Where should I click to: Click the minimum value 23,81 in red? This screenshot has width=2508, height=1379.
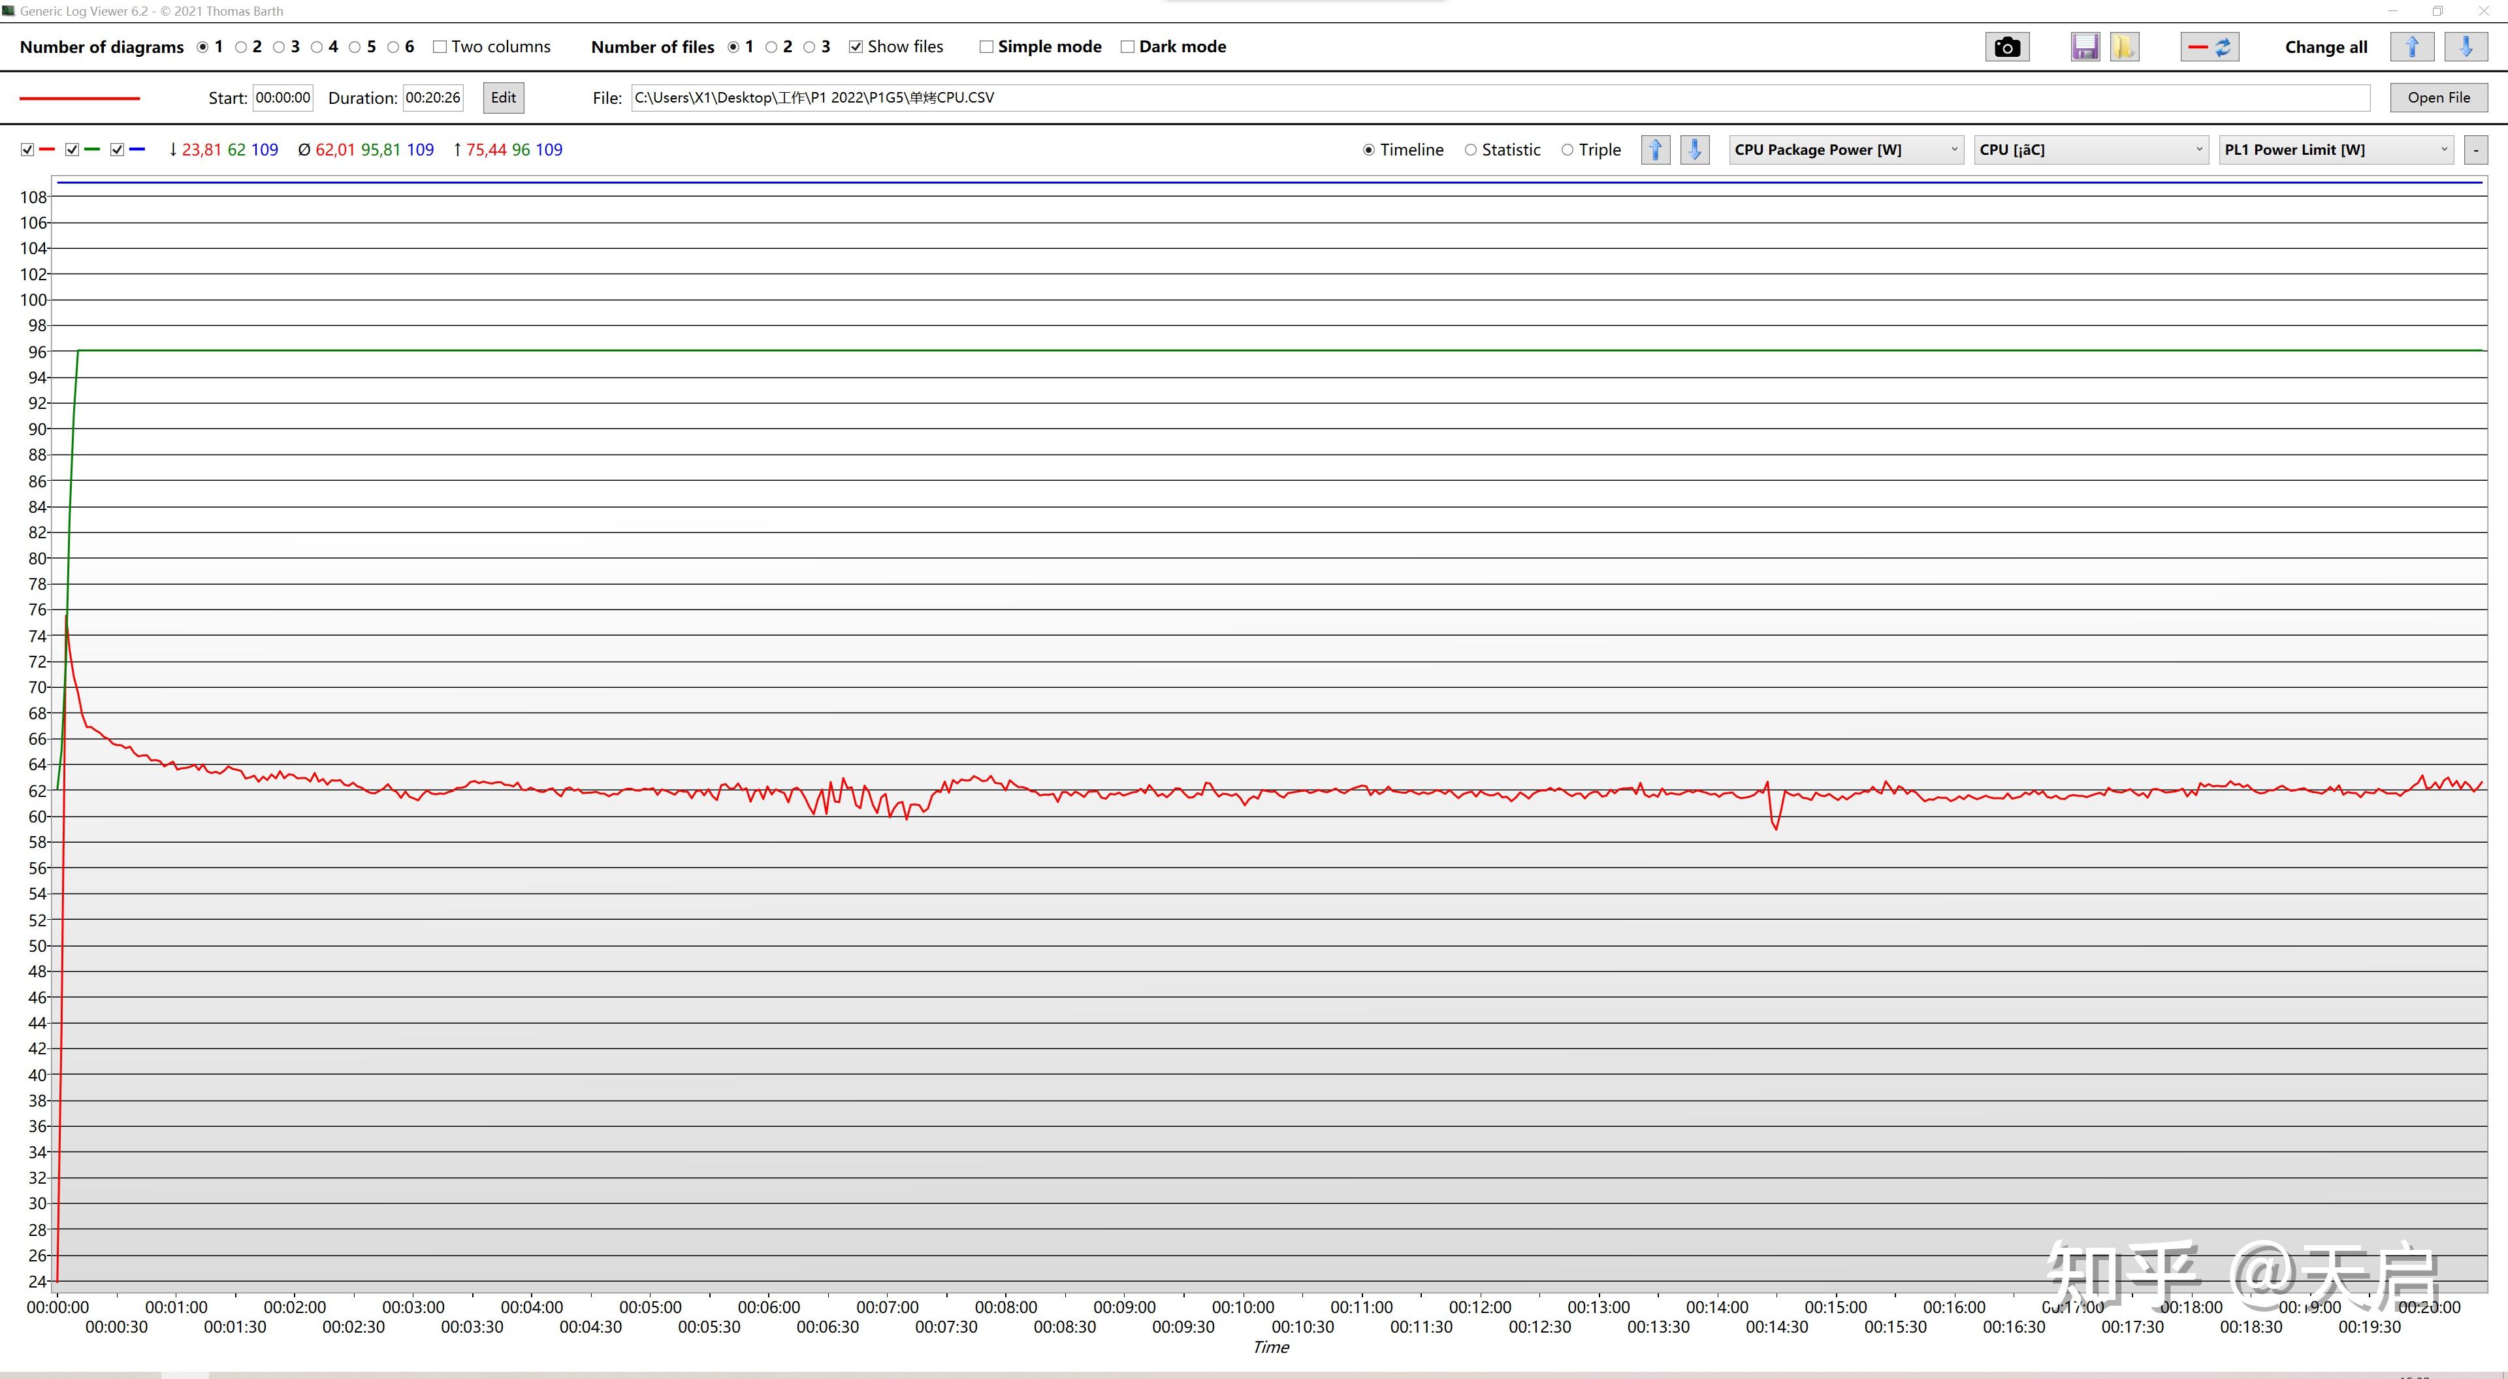(202, 150)
